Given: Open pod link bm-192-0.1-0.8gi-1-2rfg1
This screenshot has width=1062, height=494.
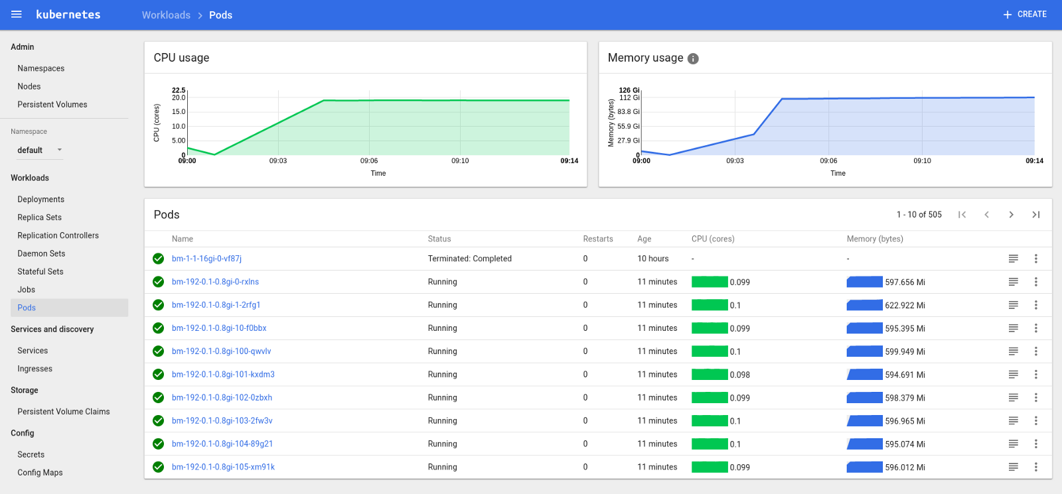Looking at the screenshot, I should (x=216, y=305).
